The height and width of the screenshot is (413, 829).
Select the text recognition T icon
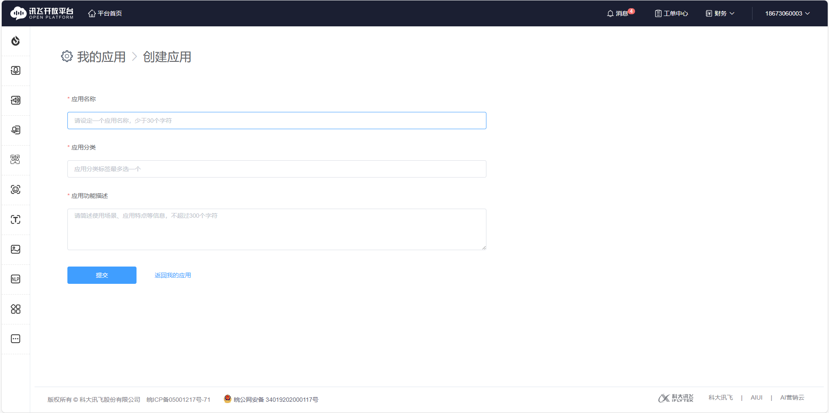[x=16, y=219]
